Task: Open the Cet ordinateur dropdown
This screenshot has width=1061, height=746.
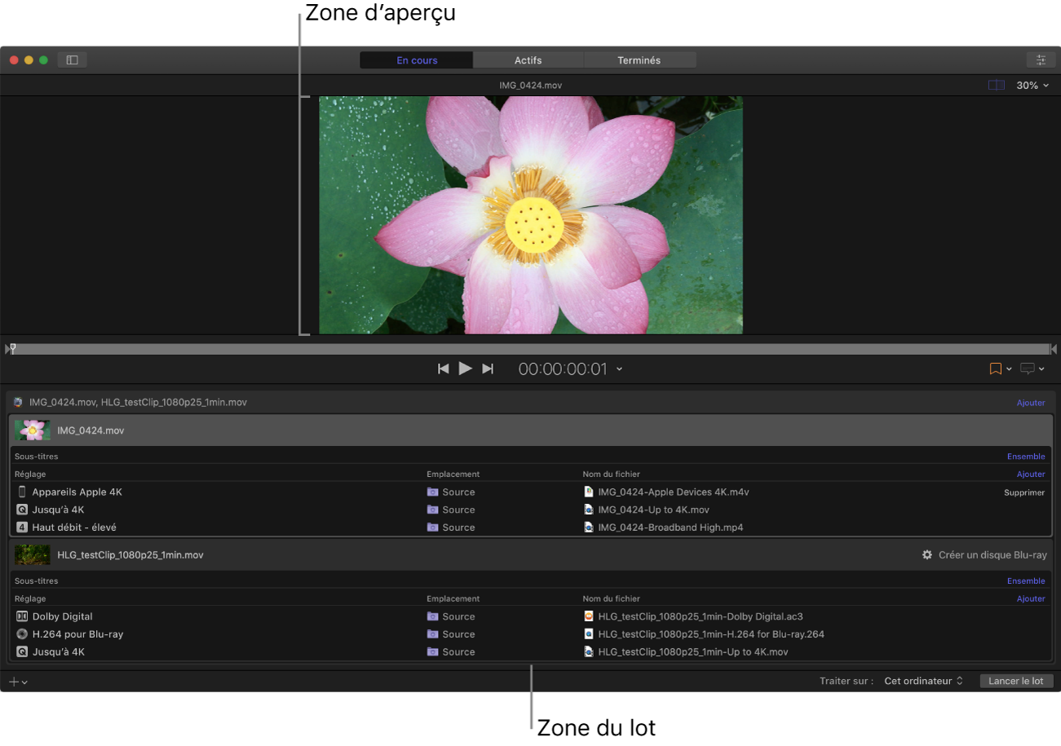Action: 923,681
